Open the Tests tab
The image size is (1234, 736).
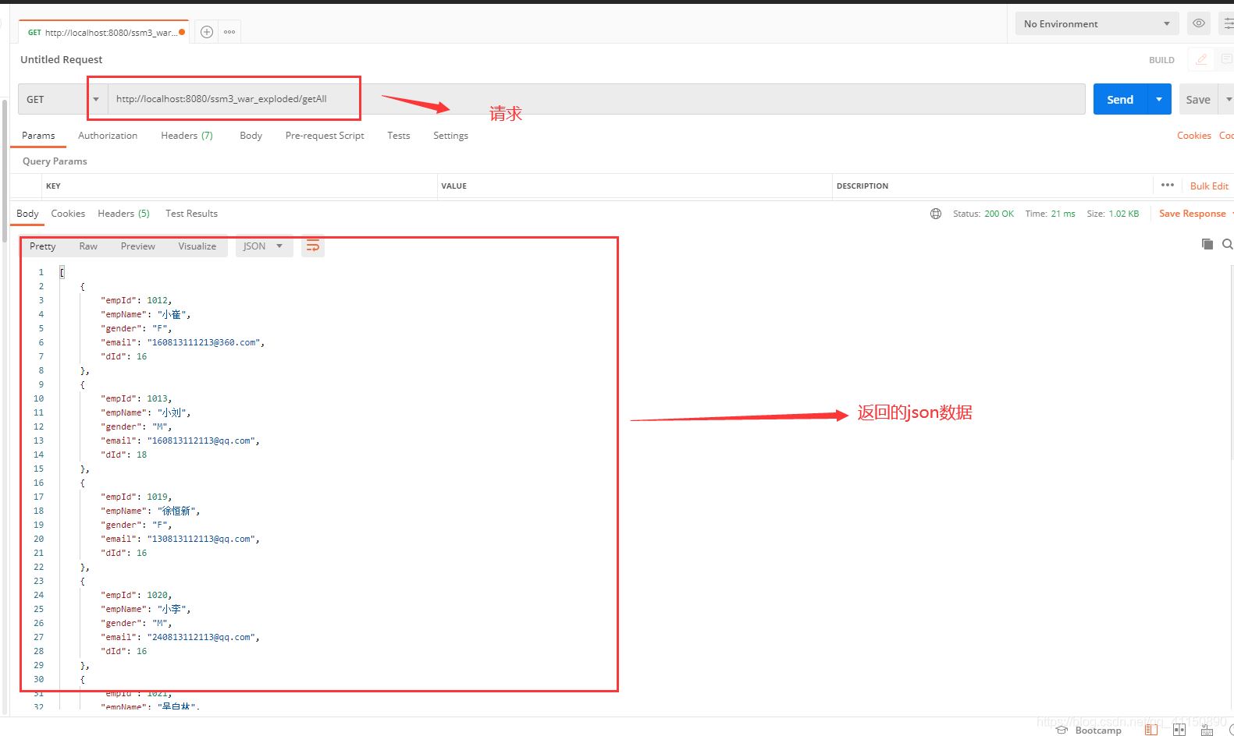point(399,136)
